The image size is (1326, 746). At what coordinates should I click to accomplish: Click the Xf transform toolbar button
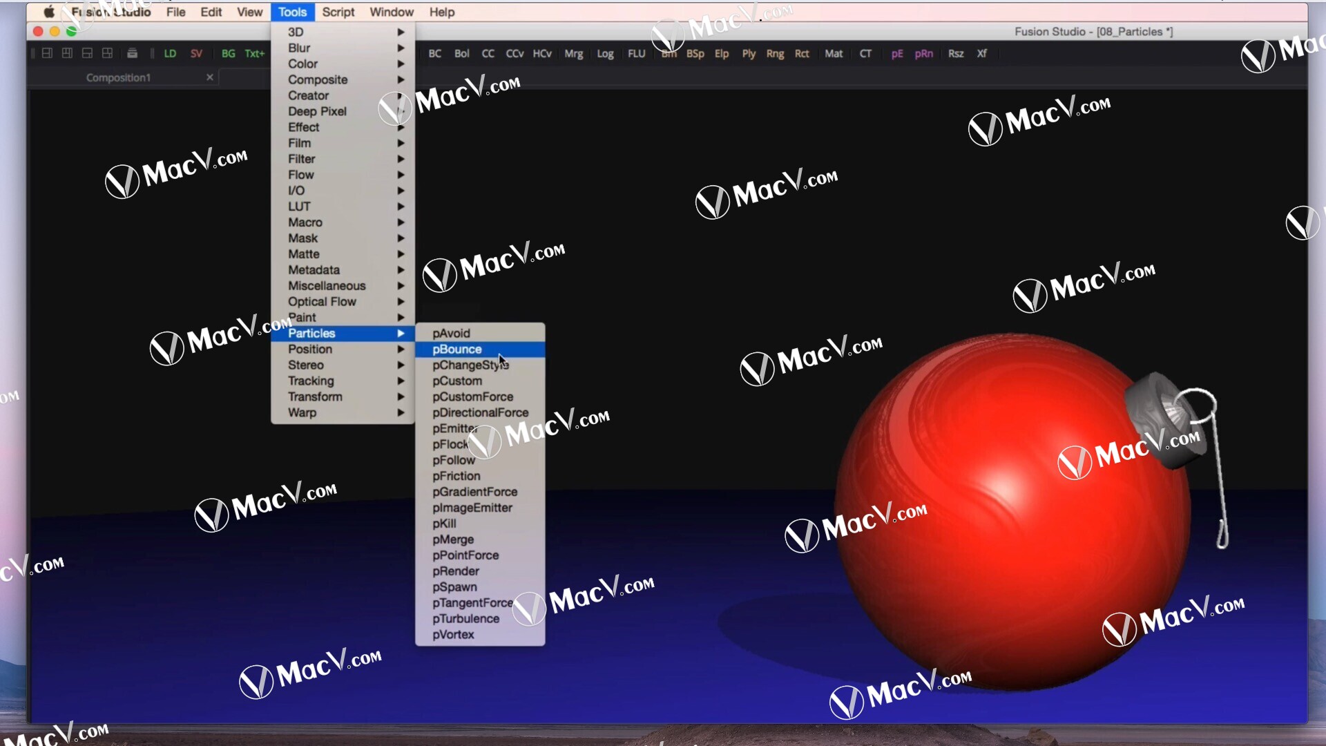tap(982, 54)
